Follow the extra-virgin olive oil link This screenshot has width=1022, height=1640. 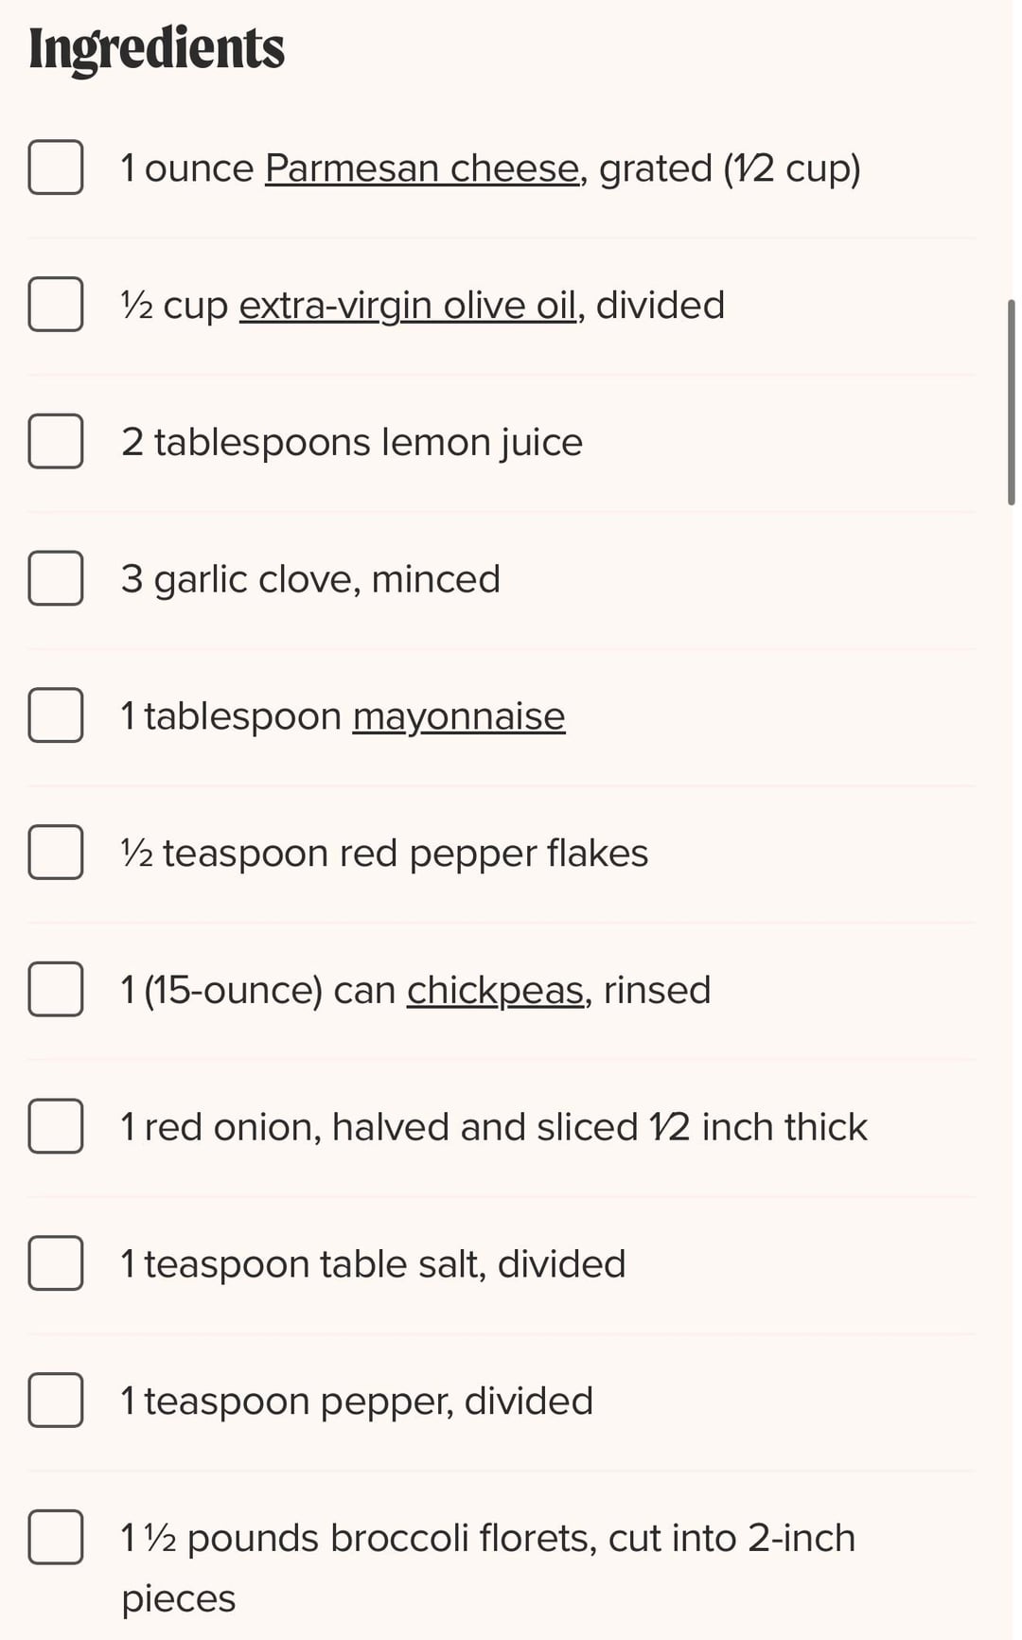pos(407,306)
